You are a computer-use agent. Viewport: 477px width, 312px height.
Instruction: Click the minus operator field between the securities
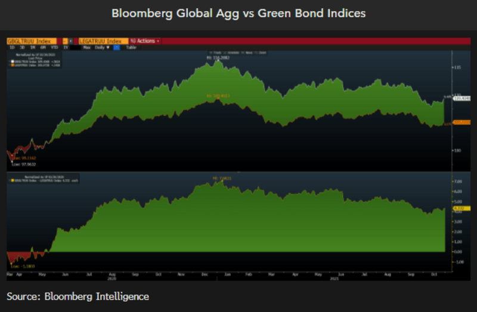point(65,41)
